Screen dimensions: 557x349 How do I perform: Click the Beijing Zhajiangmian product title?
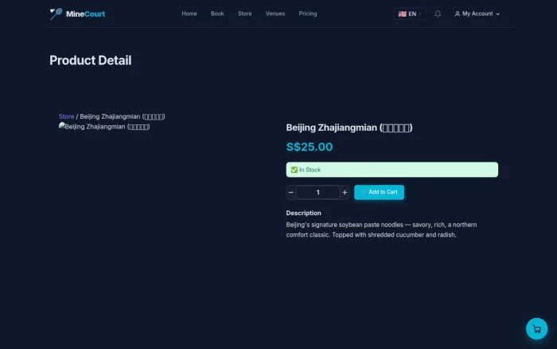click(x=349, y=127)
